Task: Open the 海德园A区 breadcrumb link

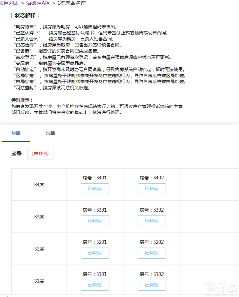Action: click(38, 3)
